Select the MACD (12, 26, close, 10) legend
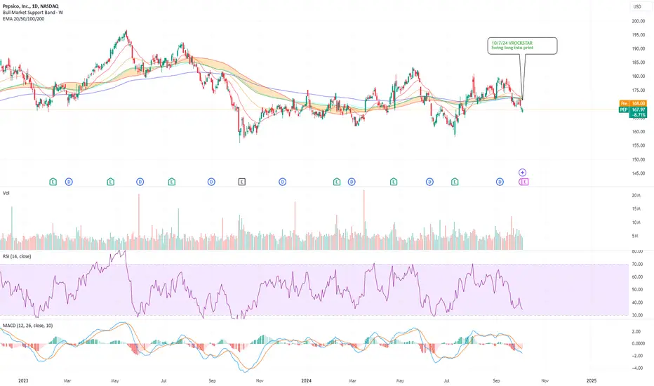 pyautogui.click(x=27, y=326)
